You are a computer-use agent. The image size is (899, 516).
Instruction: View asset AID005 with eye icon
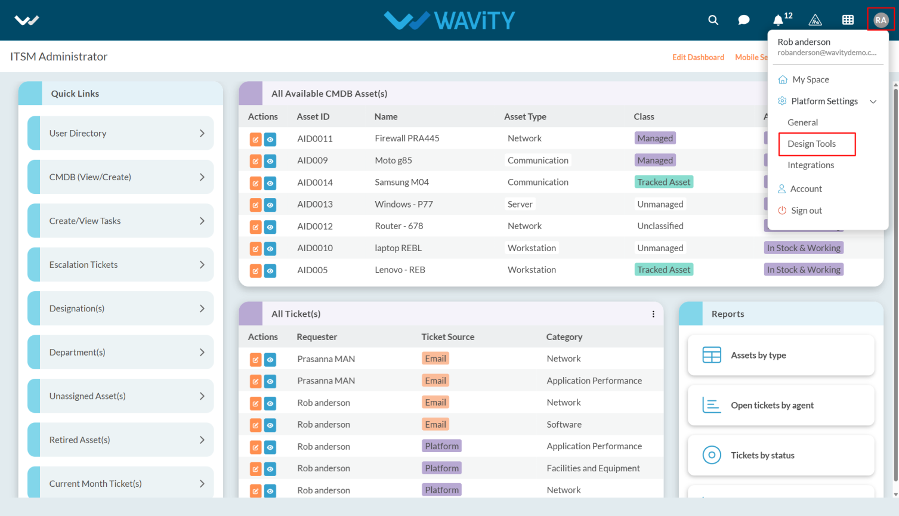pyautogui.click(x=270, y=271)
